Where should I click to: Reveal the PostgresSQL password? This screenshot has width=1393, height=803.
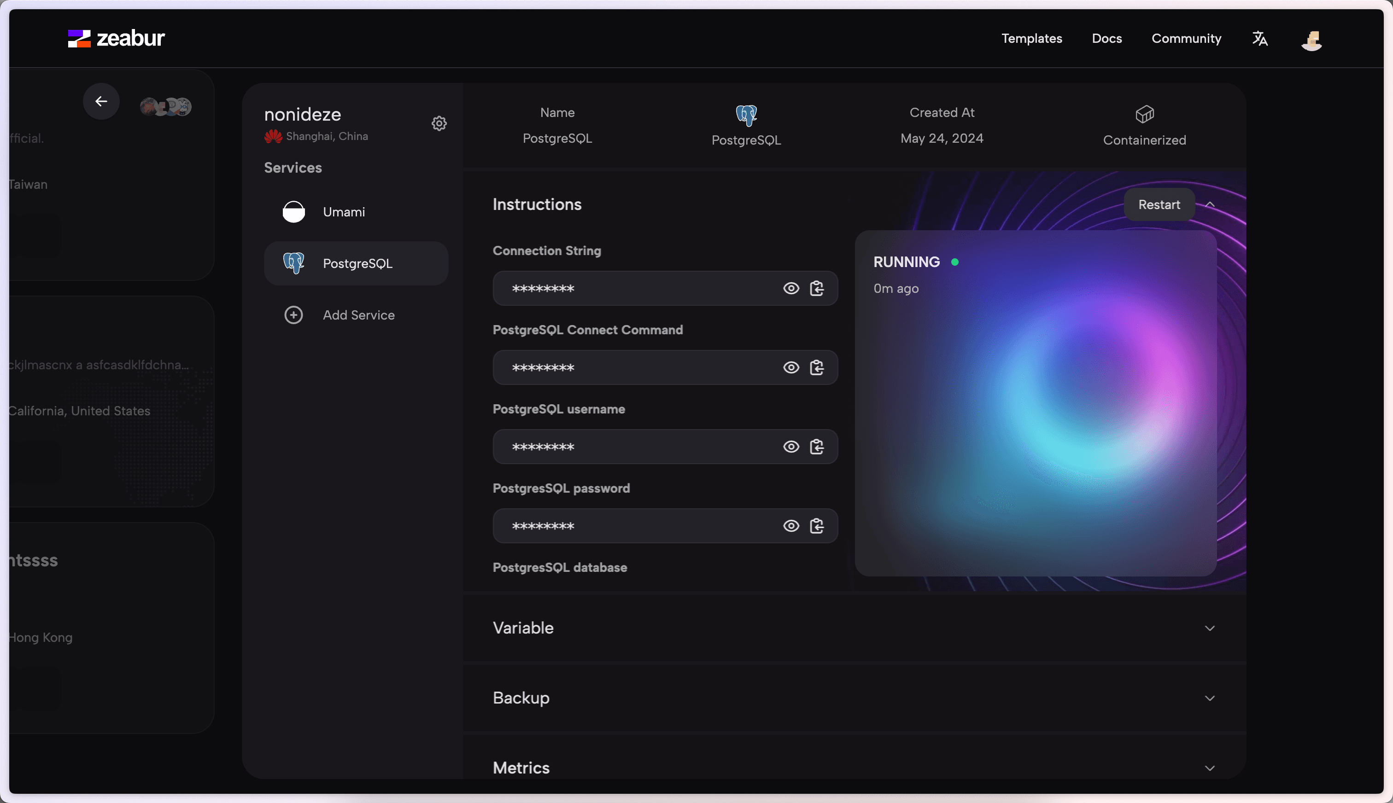(791, 526)
